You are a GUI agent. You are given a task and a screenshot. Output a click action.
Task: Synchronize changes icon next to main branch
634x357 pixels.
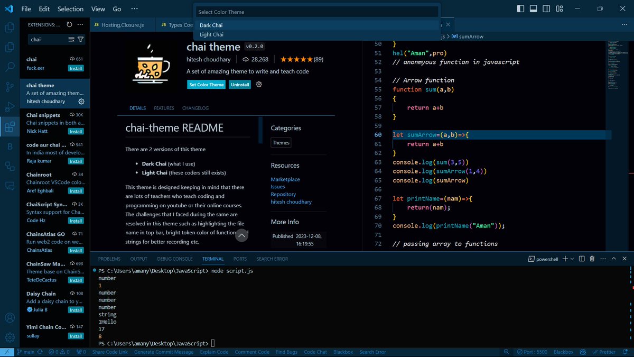40,352
